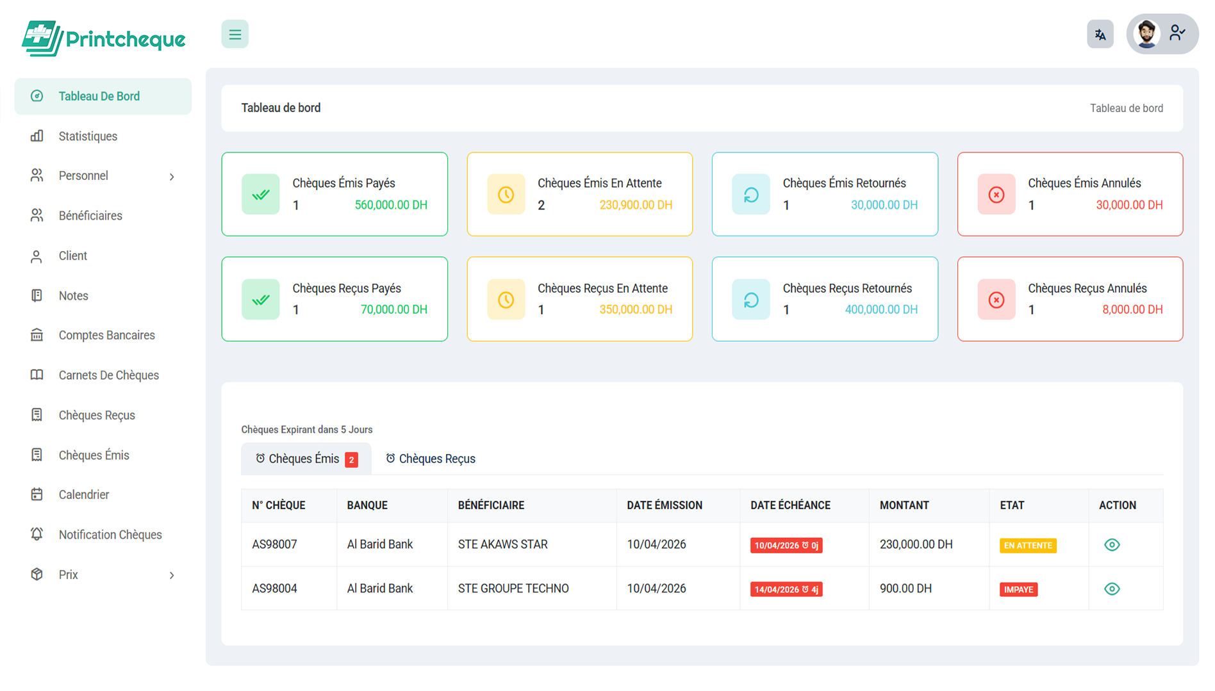Viewport: 1215px width, 691px height.
Task: Switch to the Chèques Reçus tab
Action: pos(431,459)
